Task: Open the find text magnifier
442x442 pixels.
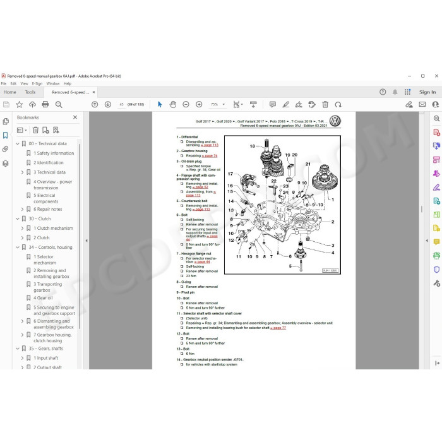Action: [59, 105]
